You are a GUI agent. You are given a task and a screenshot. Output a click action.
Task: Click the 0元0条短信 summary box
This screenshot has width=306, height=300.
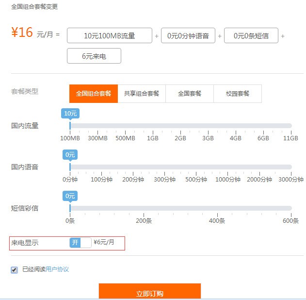[251, 35]
